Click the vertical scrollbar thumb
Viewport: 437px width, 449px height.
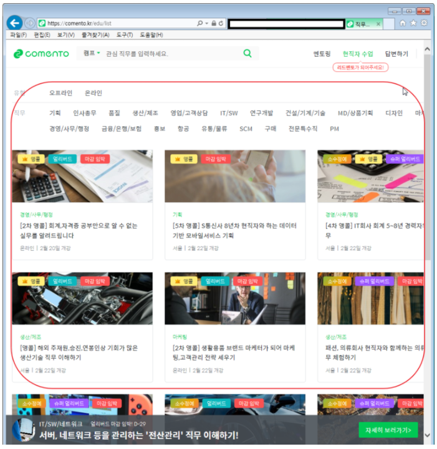tap(427, 157)
